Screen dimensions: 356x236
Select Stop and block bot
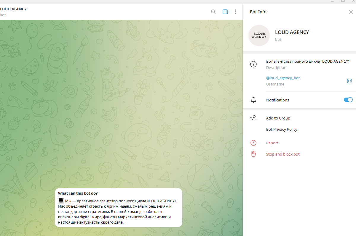283,154
